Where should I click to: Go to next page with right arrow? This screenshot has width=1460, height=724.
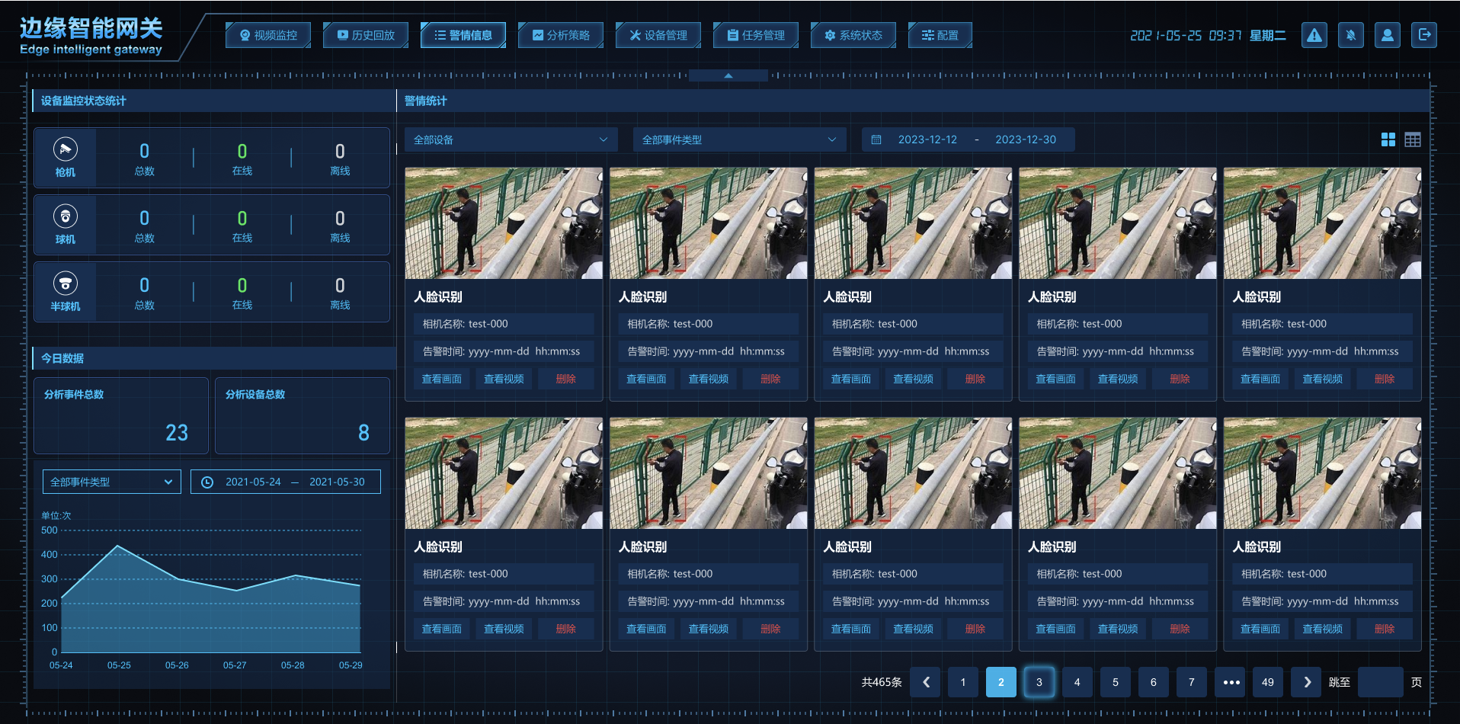click(x=1306, y=682)
